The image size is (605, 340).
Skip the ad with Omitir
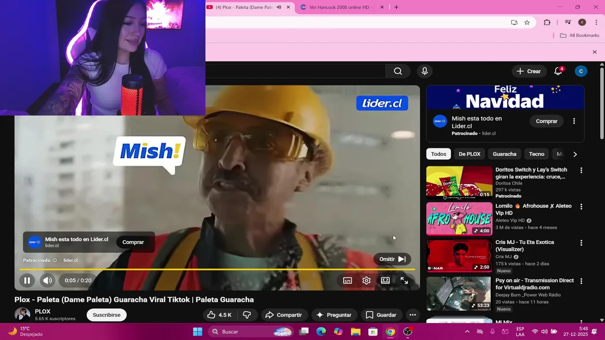(x=392, y=259)
